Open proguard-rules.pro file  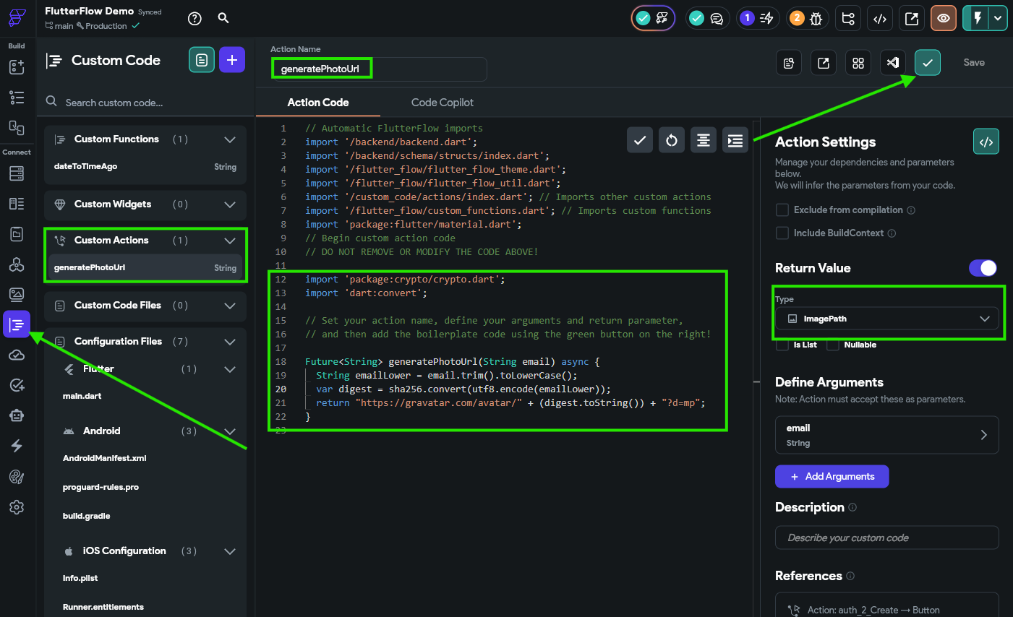coord(101,487)
